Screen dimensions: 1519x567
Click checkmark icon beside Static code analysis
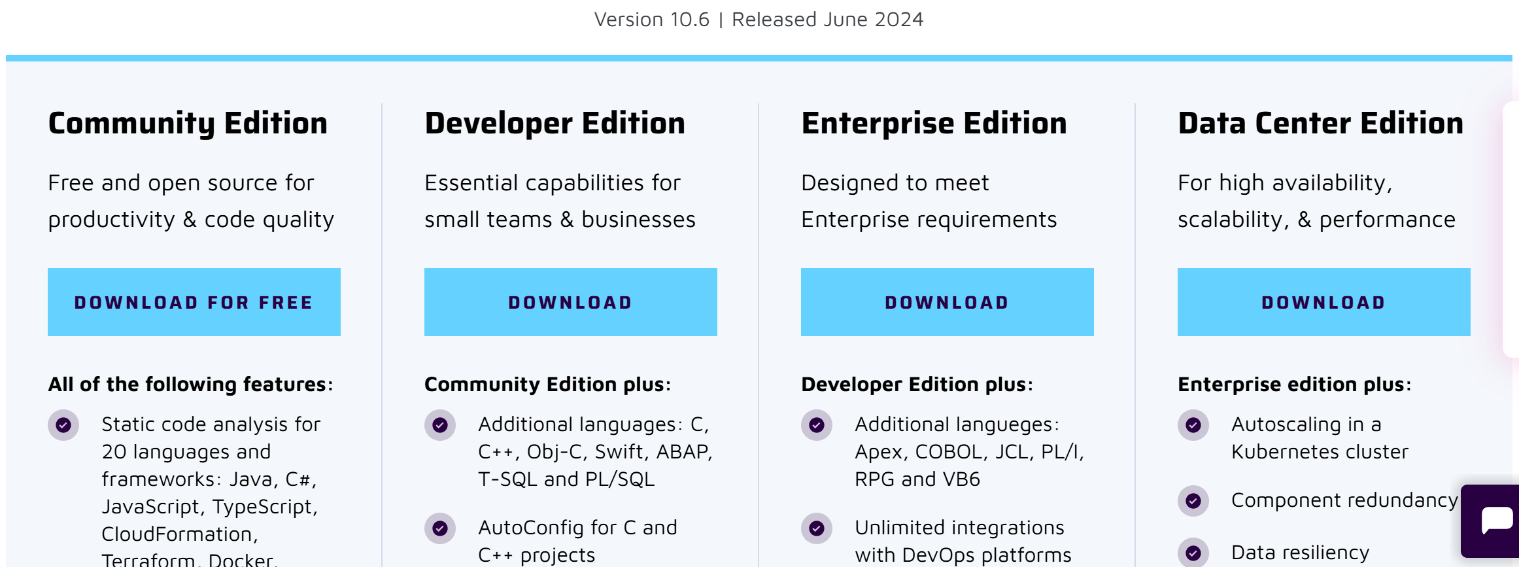(63, 425)
